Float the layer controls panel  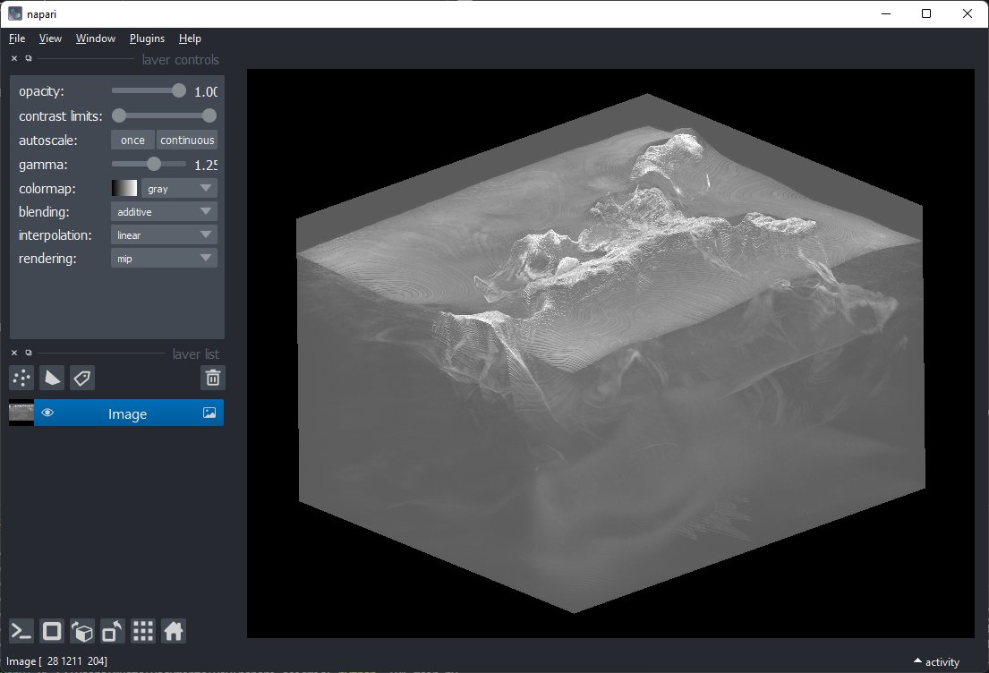coord(29,58)
